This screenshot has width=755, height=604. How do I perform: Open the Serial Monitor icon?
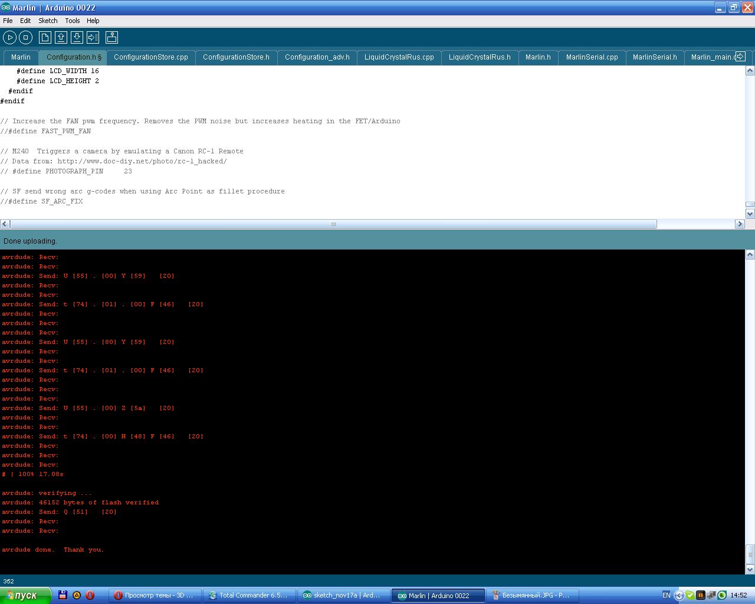[111, 38]
